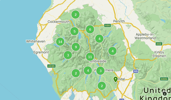Expand the 2 cluster nearest the A595 badge
The image size is (171, 100).
click(x=76, y=73)
